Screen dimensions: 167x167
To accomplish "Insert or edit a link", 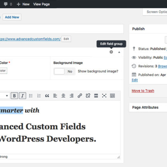I will (x=80, y=96).
